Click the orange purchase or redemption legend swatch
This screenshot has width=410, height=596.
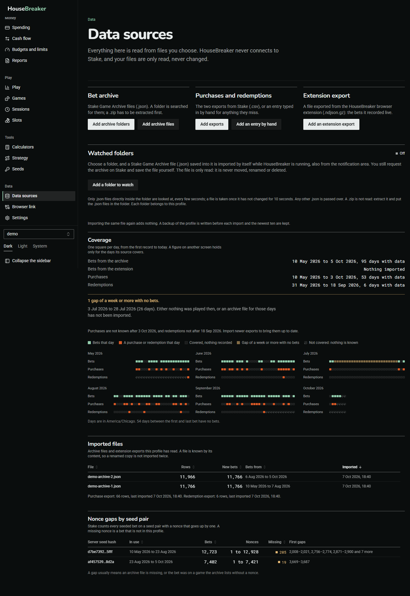[x=120, y=343]
